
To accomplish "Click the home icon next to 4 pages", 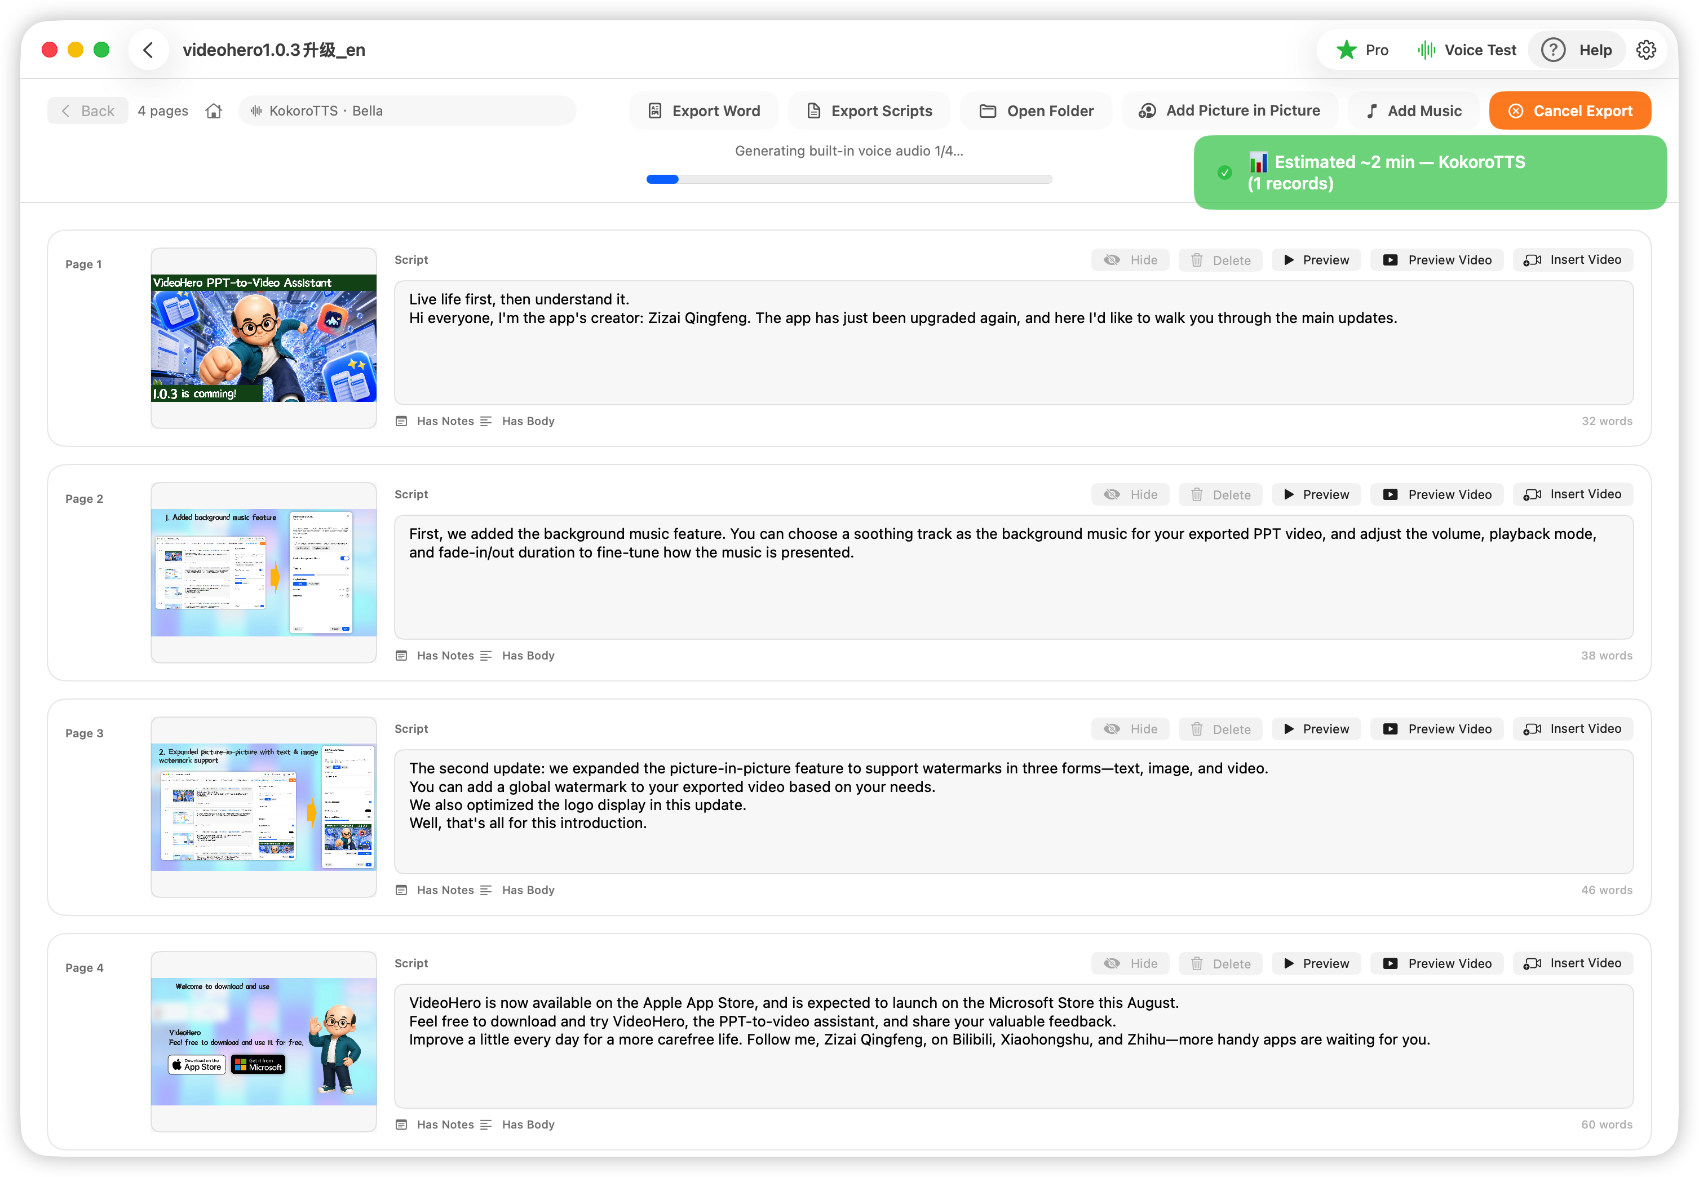I will 214,110.
